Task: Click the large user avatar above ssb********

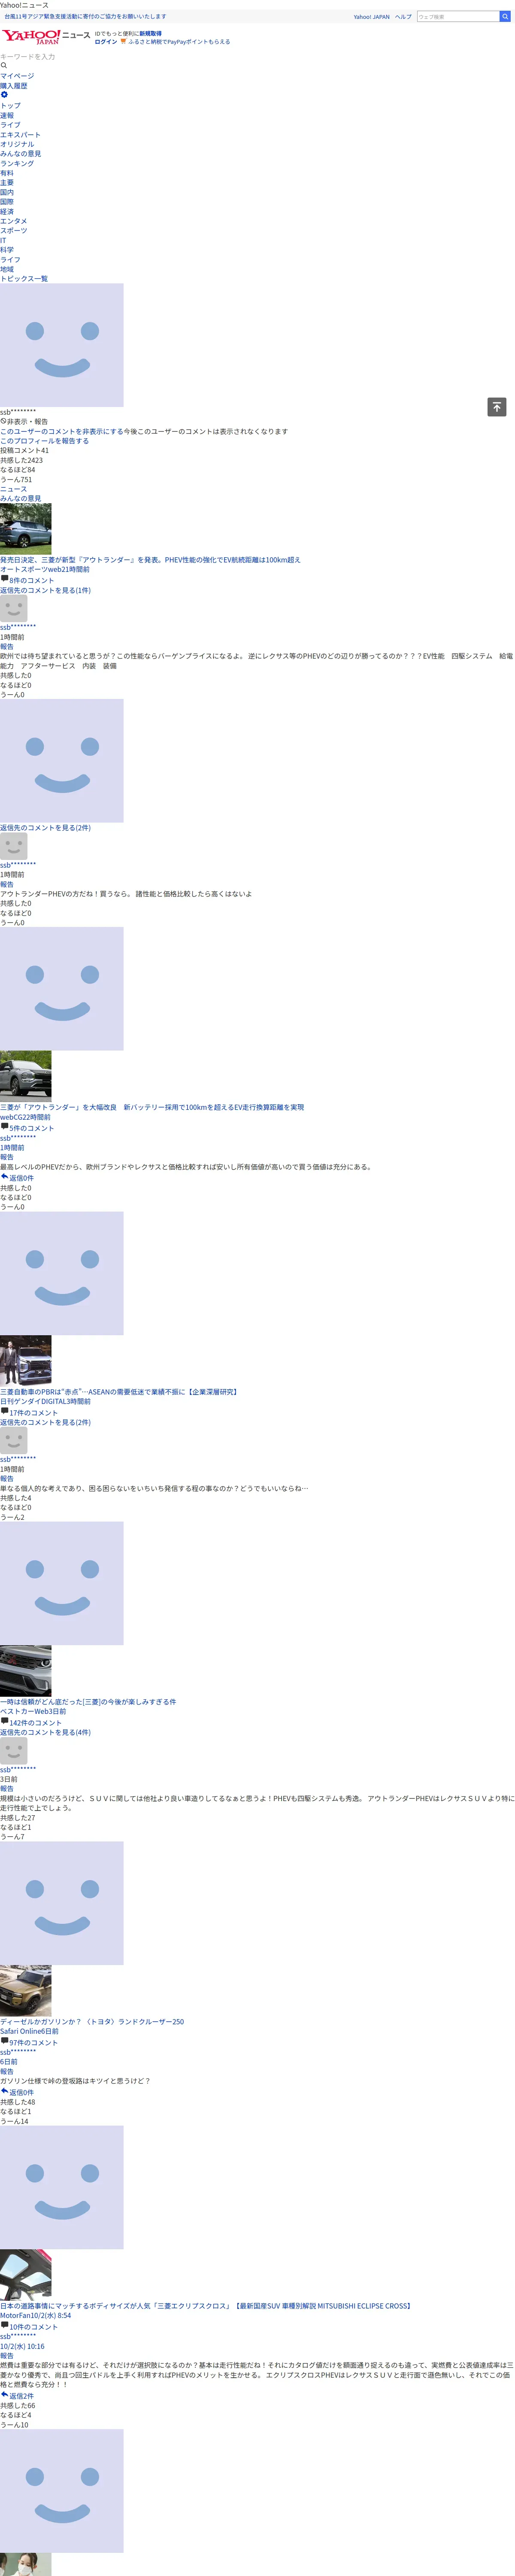Action: 62,345
